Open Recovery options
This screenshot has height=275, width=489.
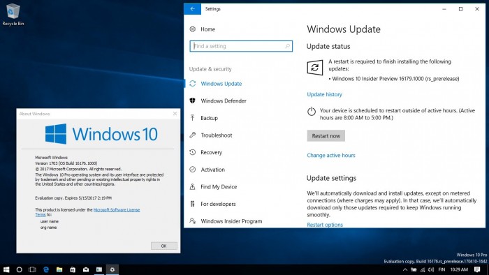tap(212, 152)
